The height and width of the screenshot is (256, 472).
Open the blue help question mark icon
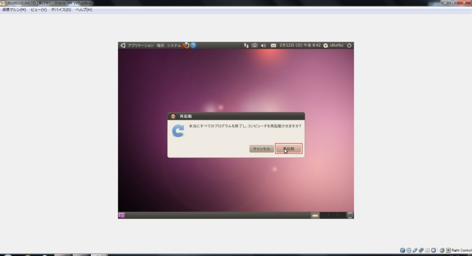point(194,45)
